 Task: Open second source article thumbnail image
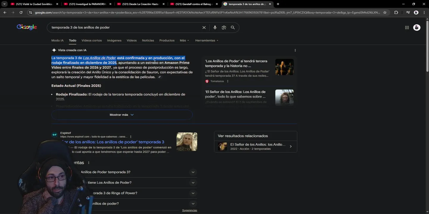pos(284,97)
